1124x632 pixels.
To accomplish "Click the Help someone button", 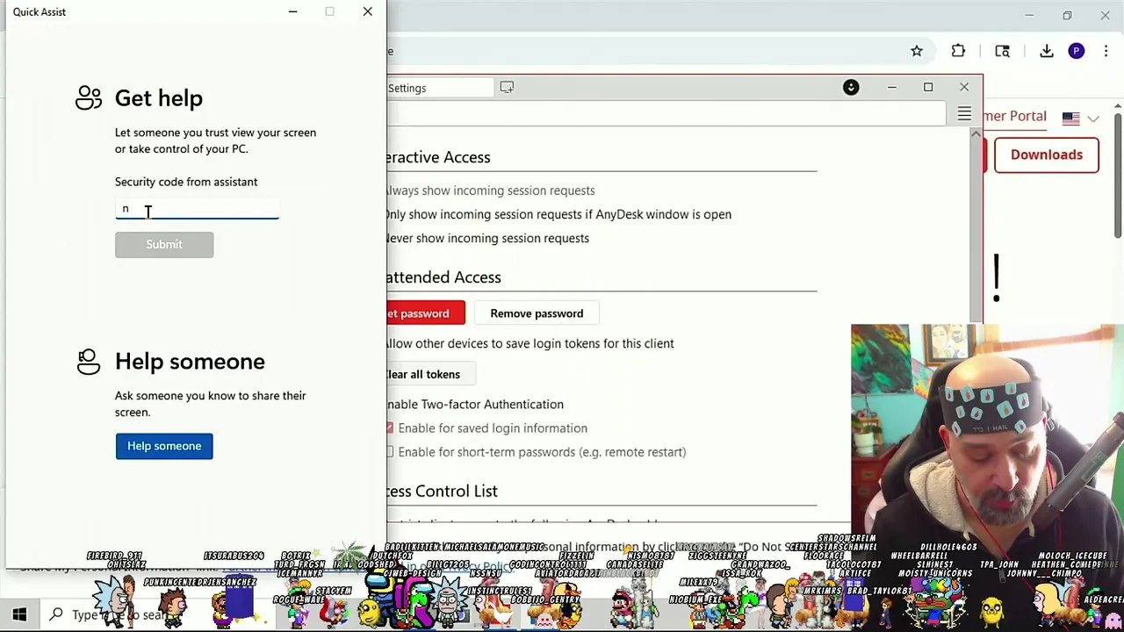I will point(164,446).
